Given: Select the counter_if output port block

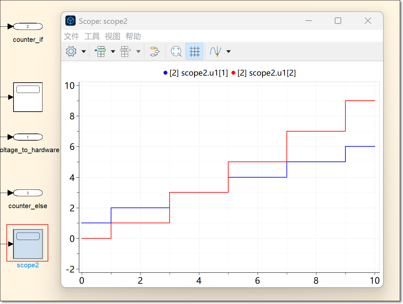Looking at the screenshot, I should (28, 26).
